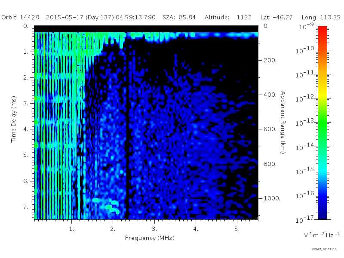Click the time delay tick label '0.'
344x258 pixels.
coord(26,26)
